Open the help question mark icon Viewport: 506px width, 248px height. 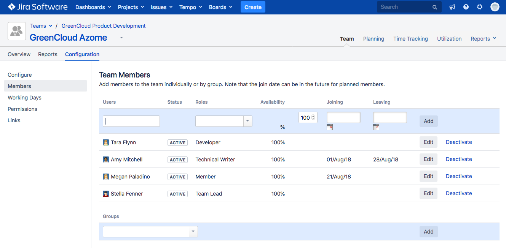tap(466, 7)
